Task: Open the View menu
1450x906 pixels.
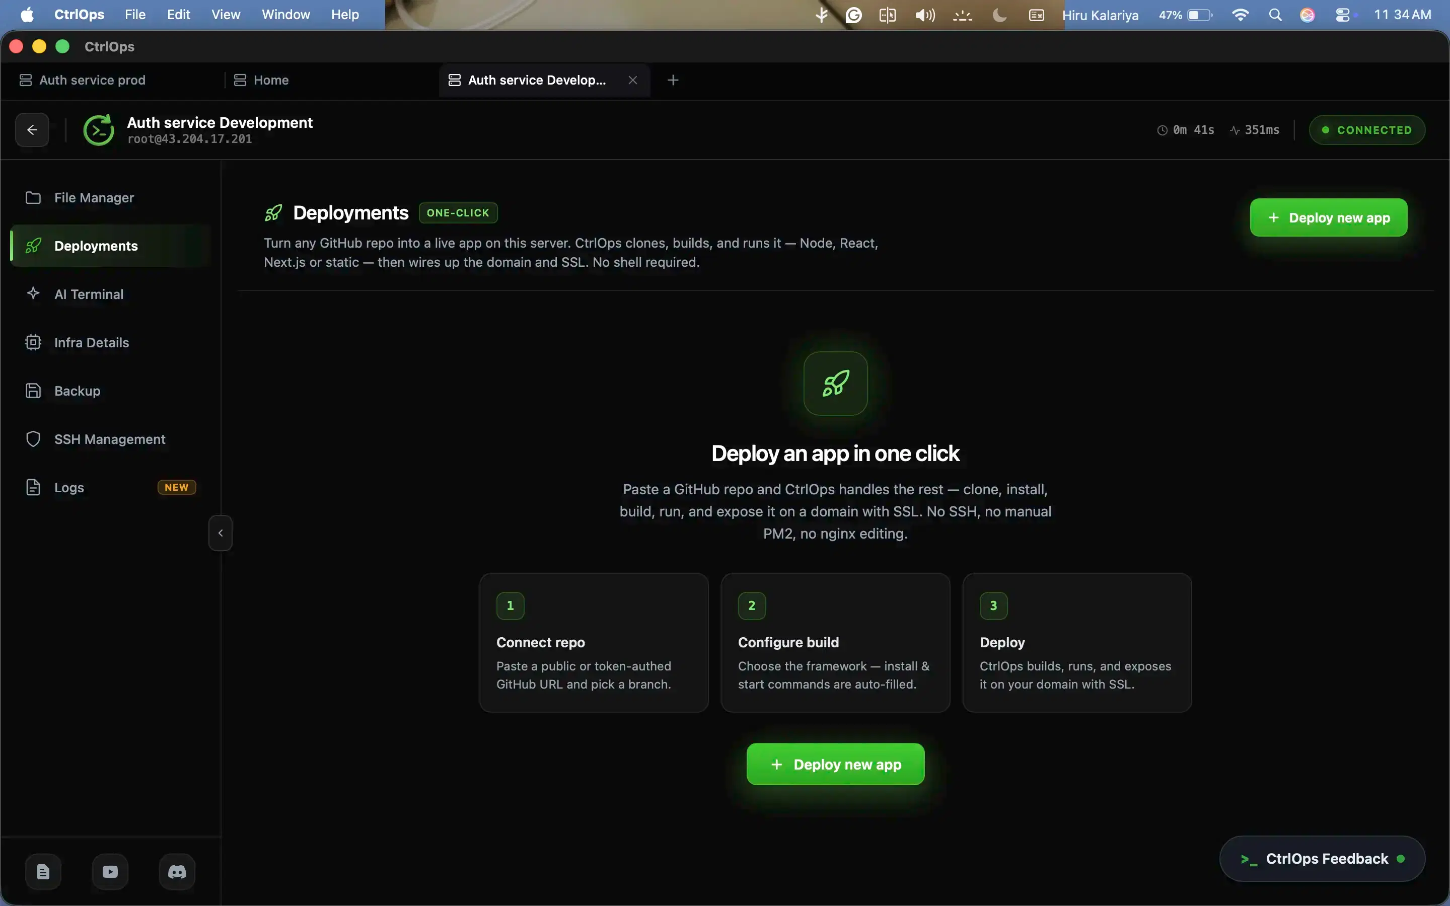Action: (x=225, y=15)
